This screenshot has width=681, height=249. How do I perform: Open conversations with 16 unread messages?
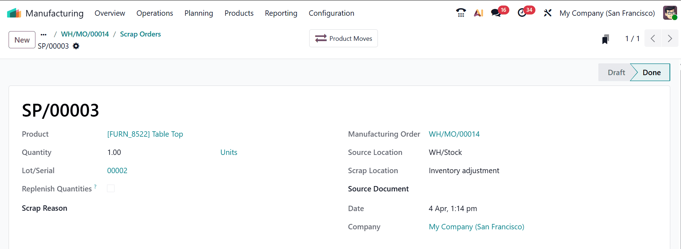pyautogui.click(x=496, y=13)
